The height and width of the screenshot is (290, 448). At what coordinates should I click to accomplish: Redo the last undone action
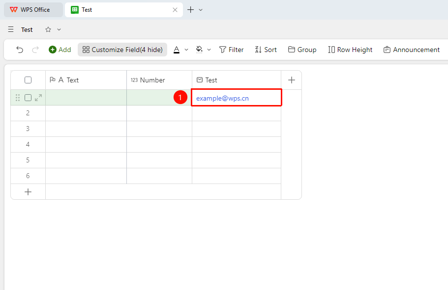[35, 50]
